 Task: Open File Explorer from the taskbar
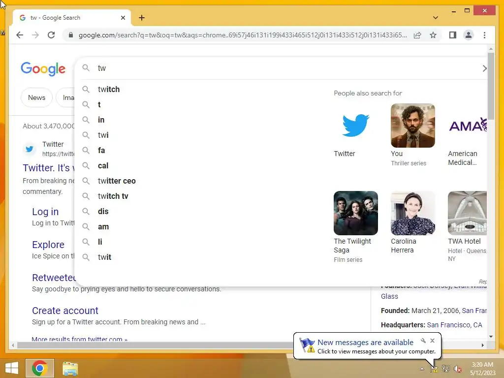tap(70, 369)
